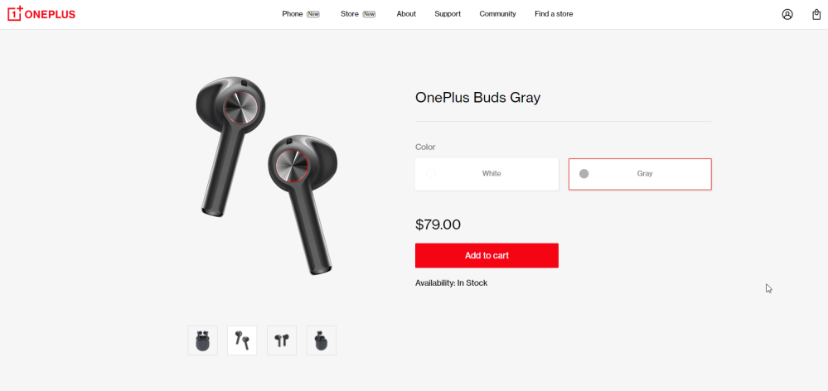View third thumbnail of upright earbuds
The width and height of the screenshot is (828, 391).
[282, 340]
